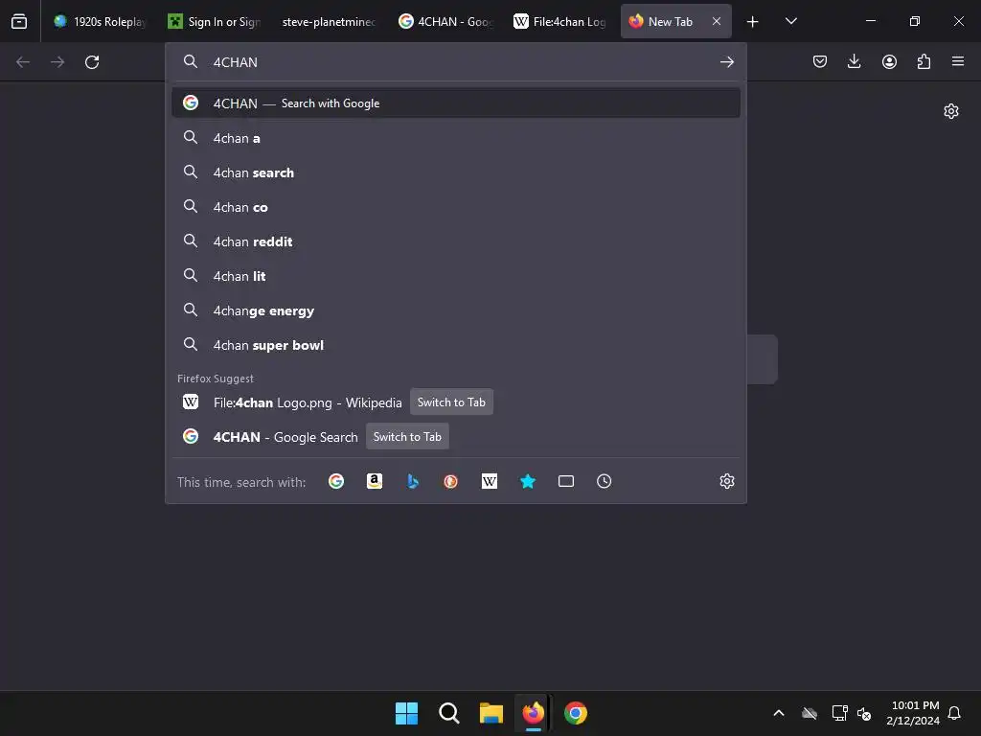Open the network/display tray icon
The image size is (981, 736).
click(x=839, y=713)
